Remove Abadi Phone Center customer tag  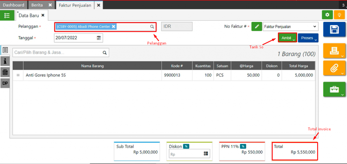tap(113, 26)
